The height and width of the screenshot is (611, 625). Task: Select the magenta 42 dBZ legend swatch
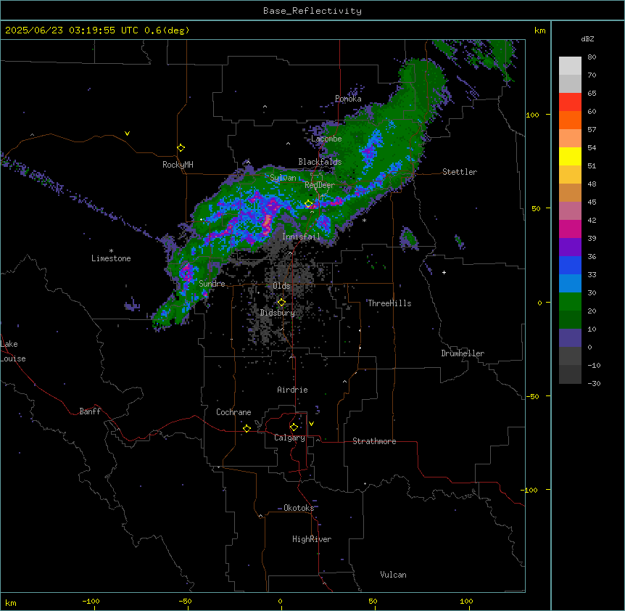(x=570, y=229)
